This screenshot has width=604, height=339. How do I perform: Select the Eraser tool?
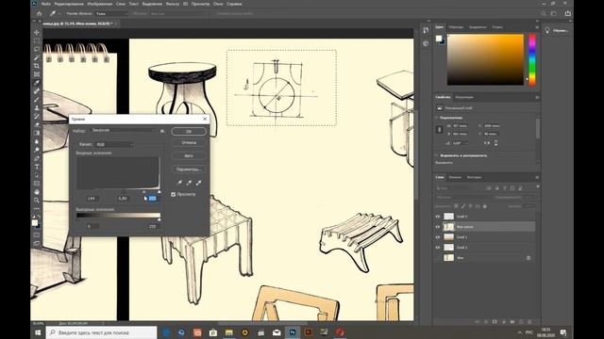37,124
